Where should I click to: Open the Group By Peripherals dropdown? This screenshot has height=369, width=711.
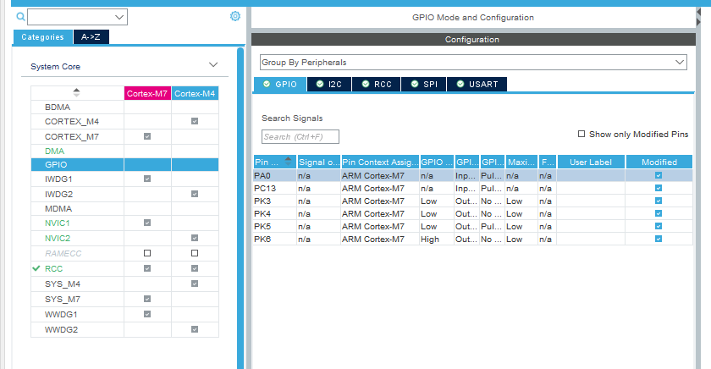pos(473,62)
